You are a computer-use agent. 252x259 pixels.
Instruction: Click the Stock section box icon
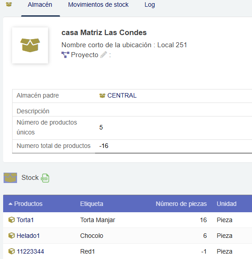tap(10, 178)
